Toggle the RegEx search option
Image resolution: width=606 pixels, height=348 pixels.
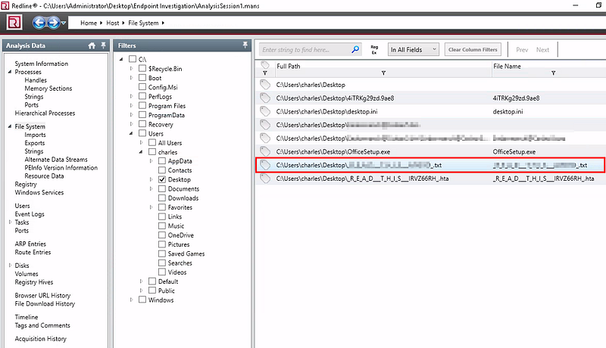pyautogui.click(x=374, y=49)
